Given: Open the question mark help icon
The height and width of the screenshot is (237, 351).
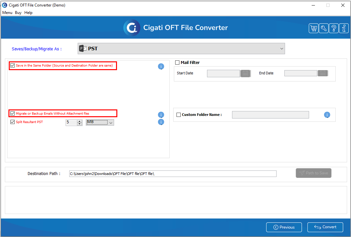Looking at the screenshot, I should coord(334,28).
